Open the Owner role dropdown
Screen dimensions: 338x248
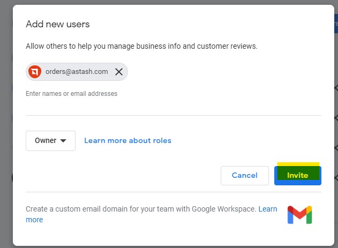click(50, 141)
